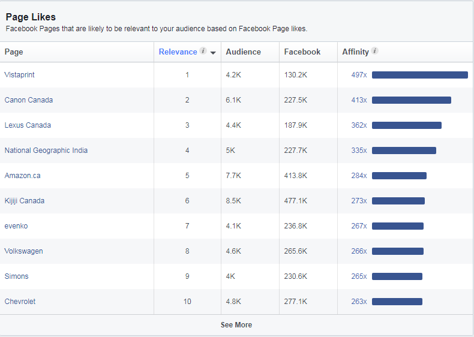474x337 pixels.
Task: Click Chevrolet audience value 4.8K
Action: [233, 302]
